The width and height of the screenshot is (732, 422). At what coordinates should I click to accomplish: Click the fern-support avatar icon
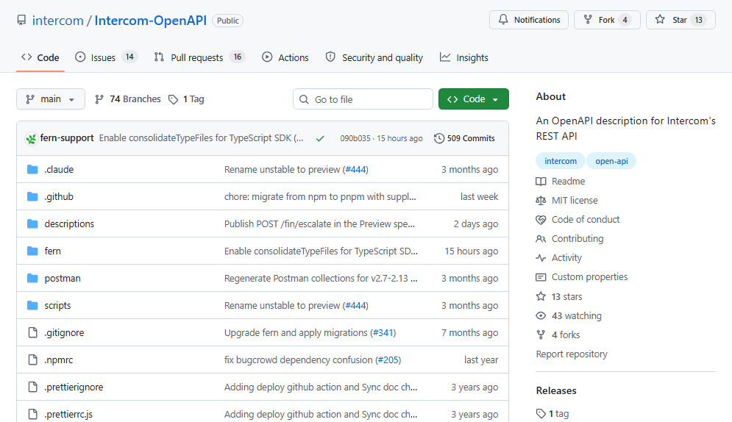pyautogui.click(x=32, y=138)
